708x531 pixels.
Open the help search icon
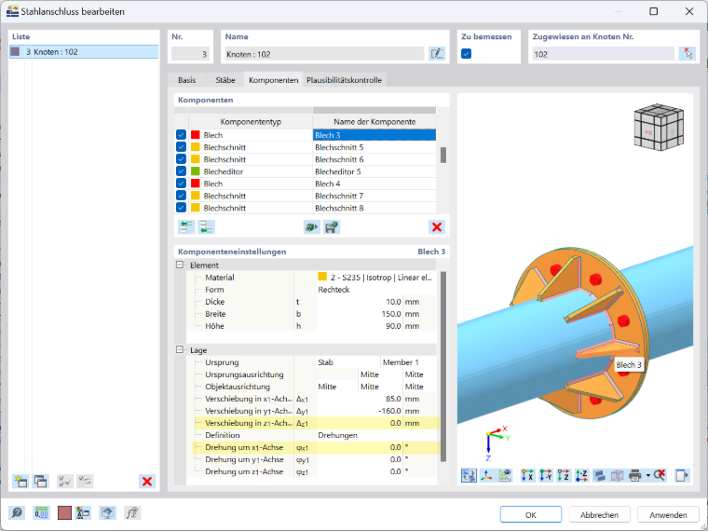(17, 512)
